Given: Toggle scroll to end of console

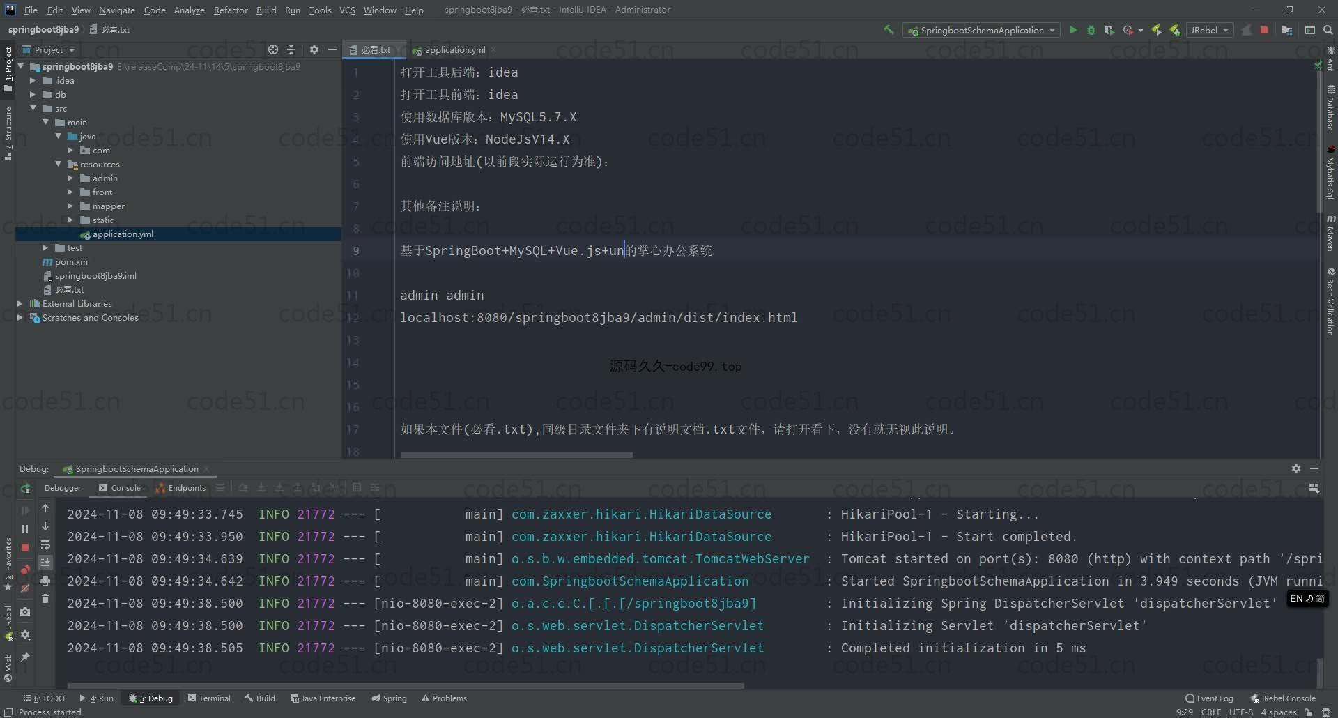Looking at the screenshot, I should pyautogui.click(x=45, y=562).
